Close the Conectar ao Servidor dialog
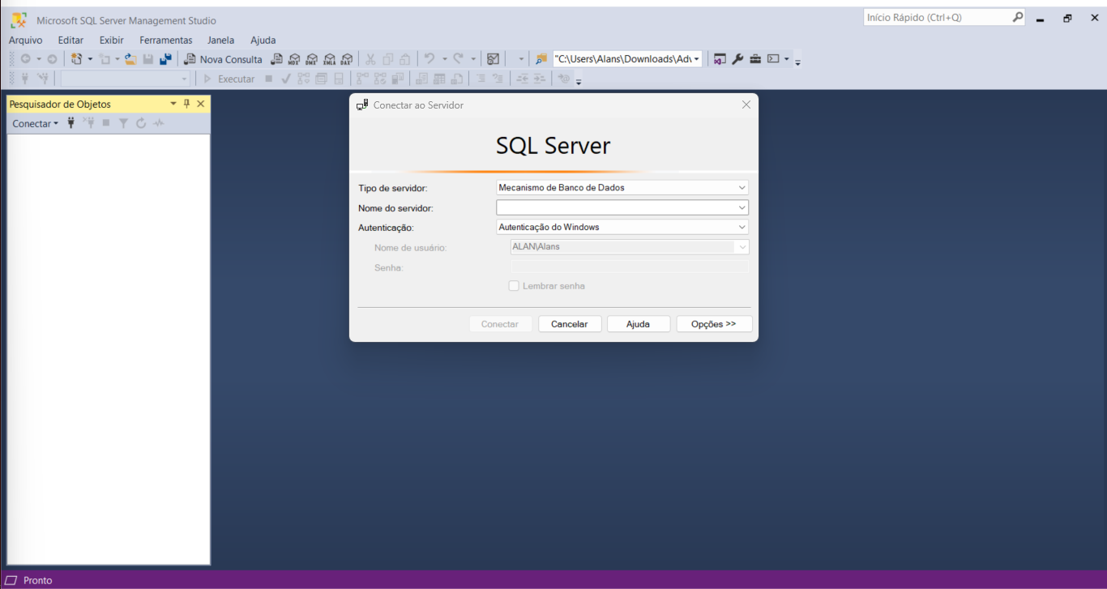 [x=746, y=105]
